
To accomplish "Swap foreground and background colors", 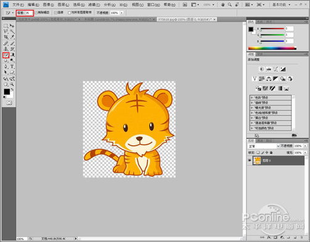I will click(x=12, y=89).
